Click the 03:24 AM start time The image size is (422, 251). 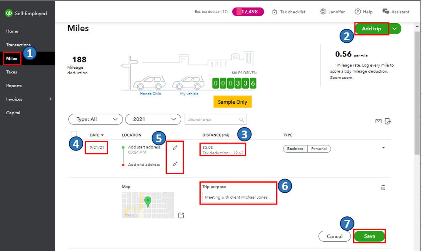coord(137,152)
